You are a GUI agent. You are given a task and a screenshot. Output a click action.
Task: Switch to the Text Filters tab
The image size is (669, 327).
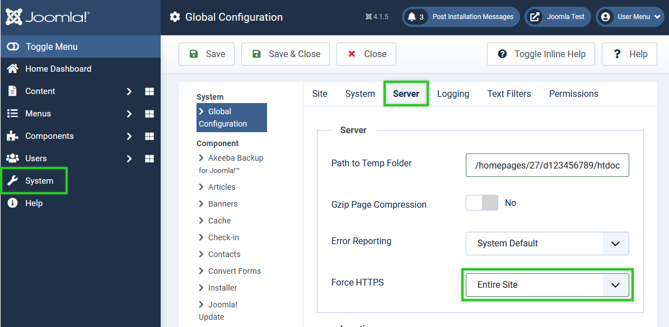click(x=509, y=94)
